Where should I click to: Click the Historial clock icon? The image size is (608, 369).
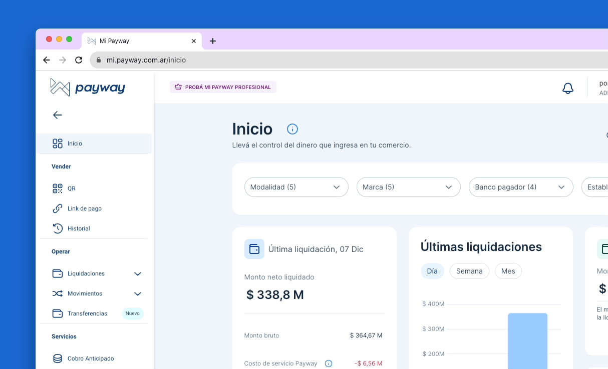point(58,228)
